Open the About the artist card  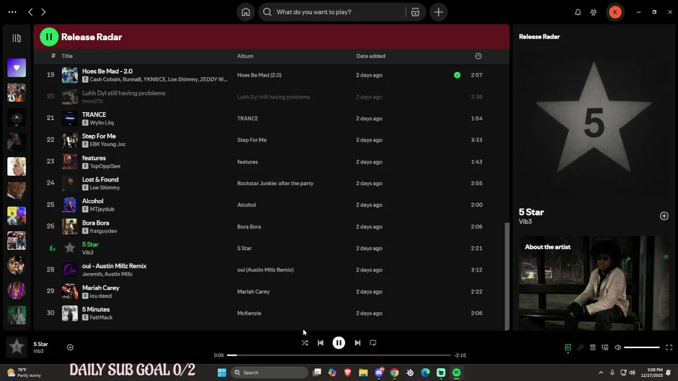pyautogui.click(x=594, y=283)
